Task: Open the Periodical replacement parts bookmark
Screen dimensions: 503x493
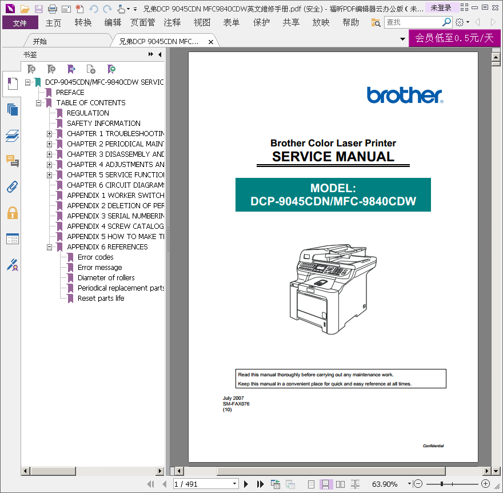Action: (121, 288)
